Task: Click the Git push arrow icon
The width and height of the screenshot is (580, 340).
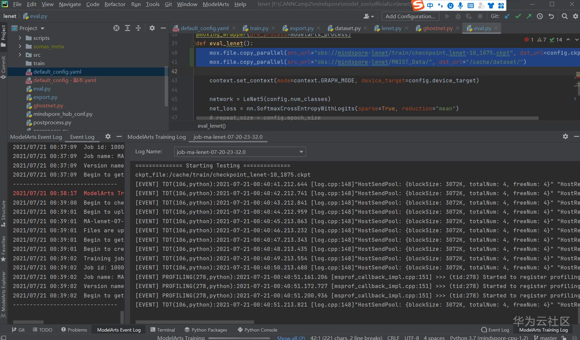Action: tap(529, 16)
